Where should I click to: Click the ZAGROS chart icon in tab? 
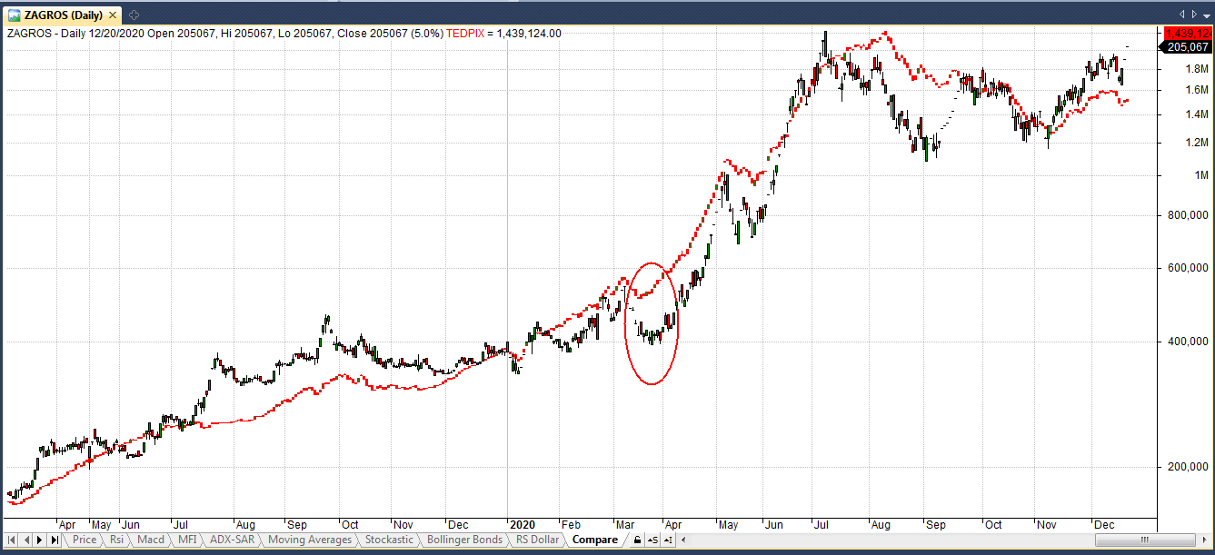pos(15,15)
